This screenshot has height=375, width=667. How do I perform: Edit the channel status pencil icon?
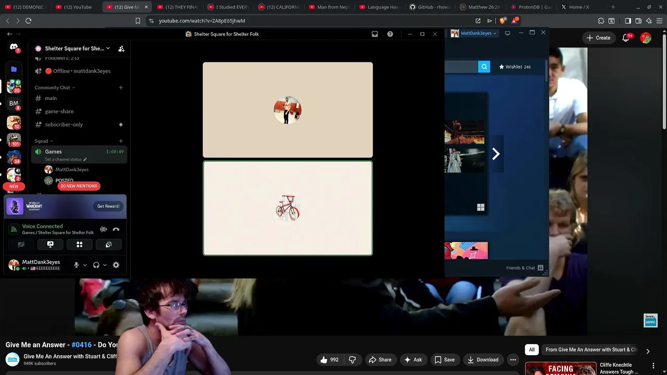point(85,159)
